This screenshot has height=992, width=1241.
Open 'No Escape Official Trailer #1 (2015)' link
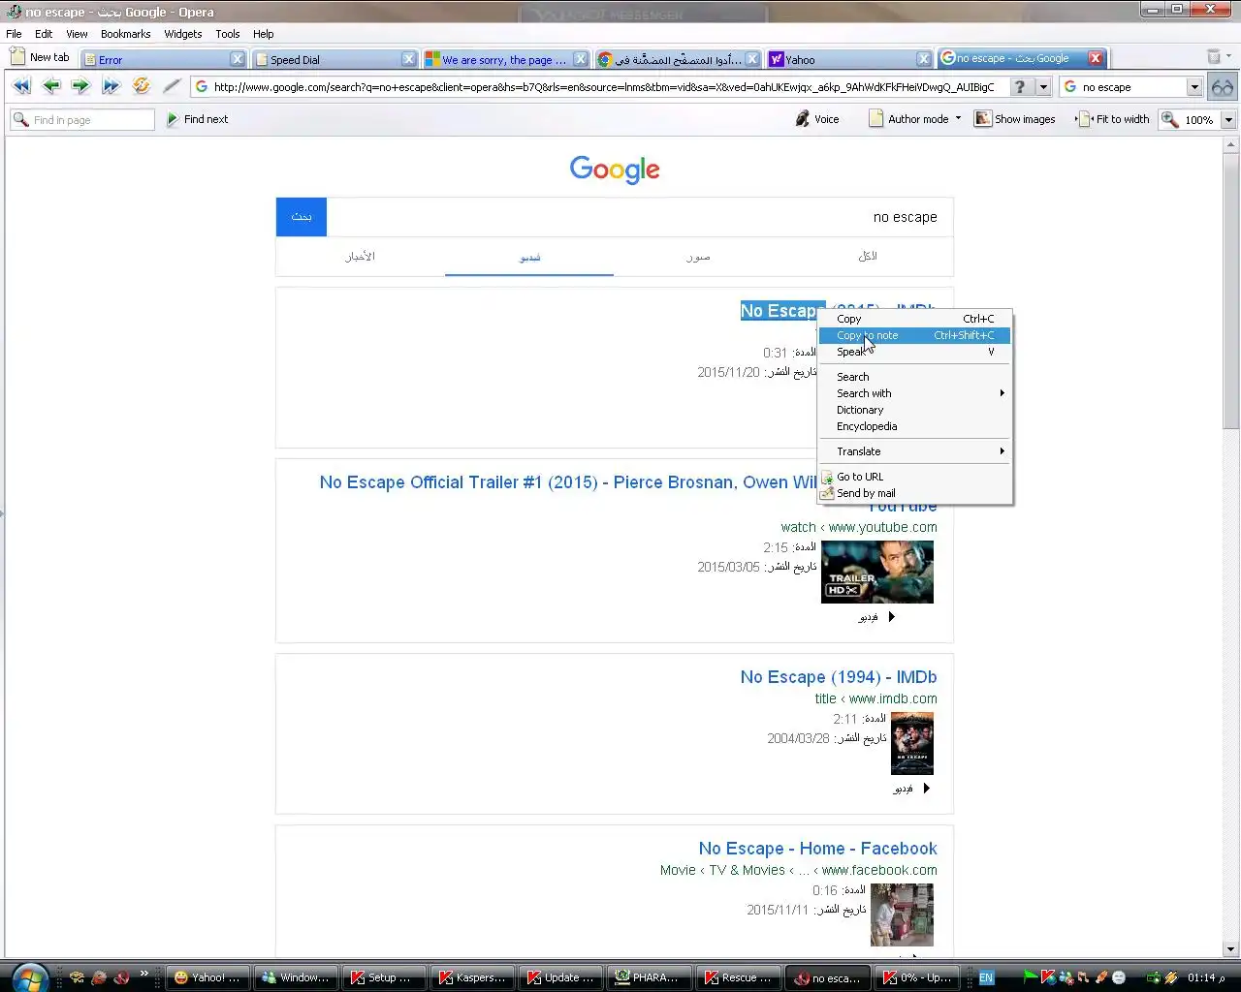point(568,482)
